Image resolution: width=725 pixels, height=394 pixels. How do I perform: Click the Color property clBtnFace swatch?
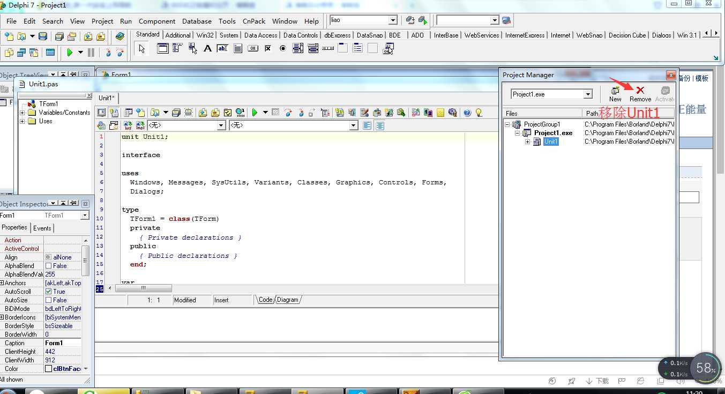[x=49, y=369]
